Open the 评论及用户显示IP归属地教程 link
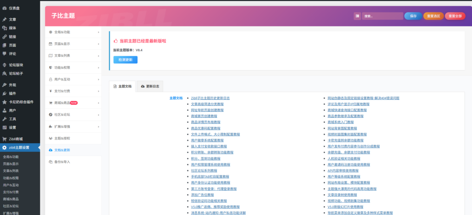 pos(348,104)
